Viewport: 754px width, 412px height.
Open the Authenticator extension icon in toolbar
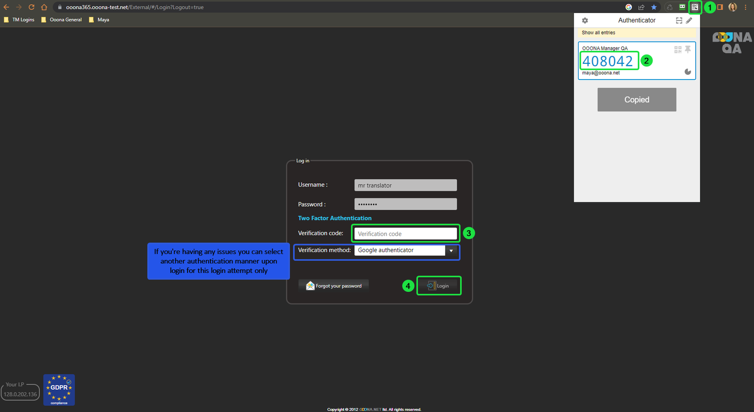(x=695, y=7)
